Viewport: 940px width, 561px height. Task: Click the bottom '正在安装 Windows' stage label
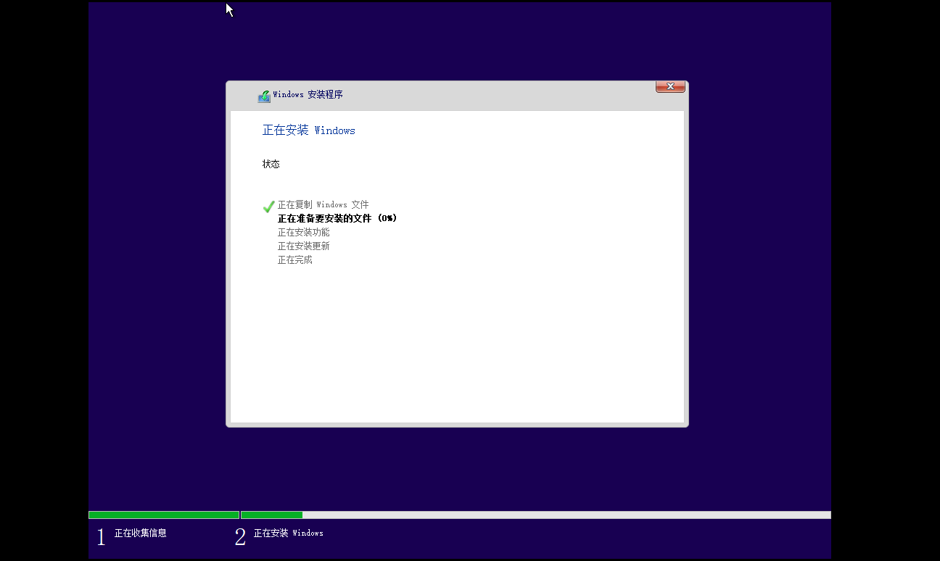pyautogui.click(x=289, y=533)
